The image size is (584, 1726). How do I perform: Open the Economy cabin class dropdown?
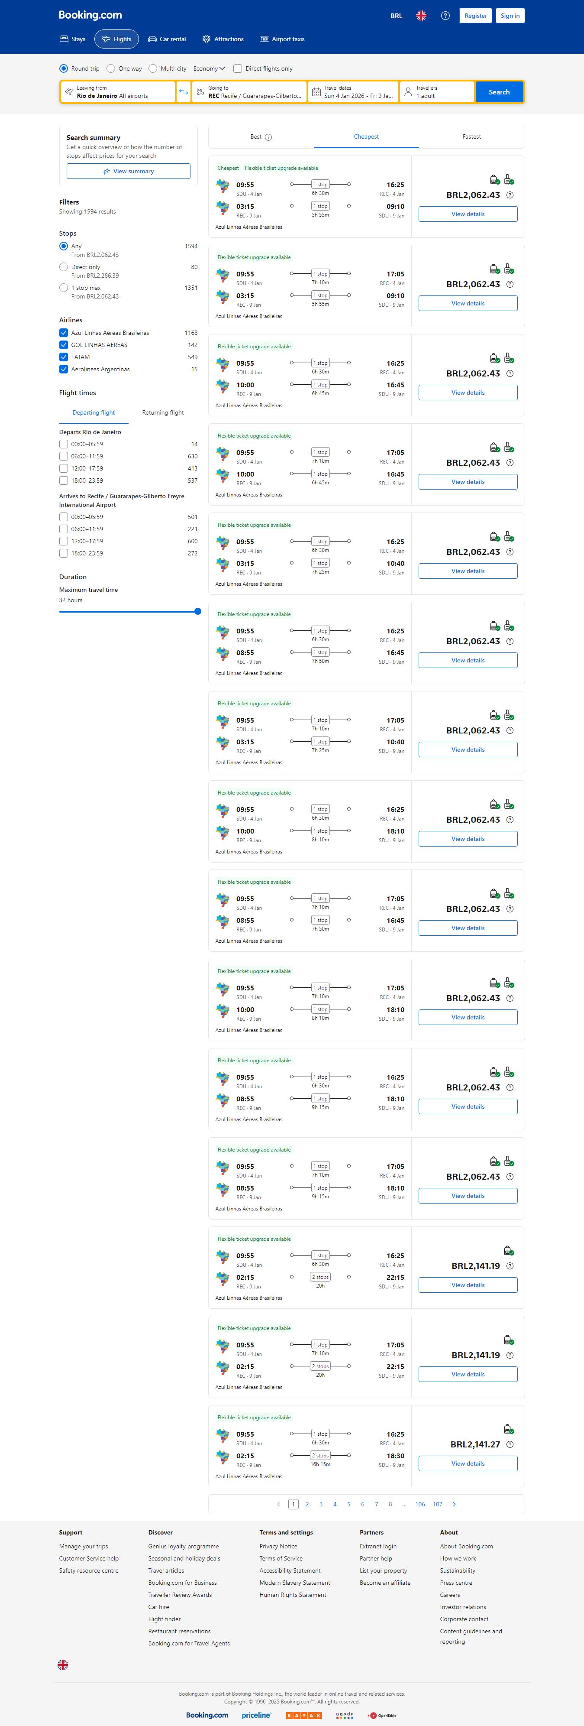208,68
